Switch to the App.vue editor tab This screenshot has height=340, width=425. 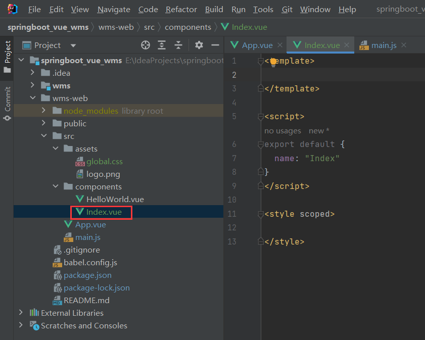[257, 44]
